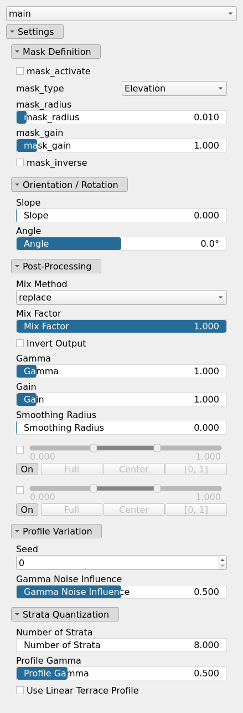
Task: Open the mask_type Elevation dropdown
Action: pyautogui.click(x=174, y=88)
